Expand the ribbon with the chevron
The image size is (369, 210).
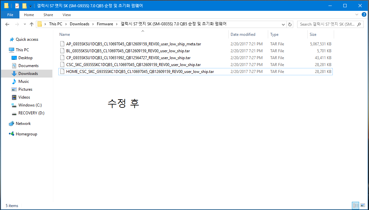pos(357,15)
